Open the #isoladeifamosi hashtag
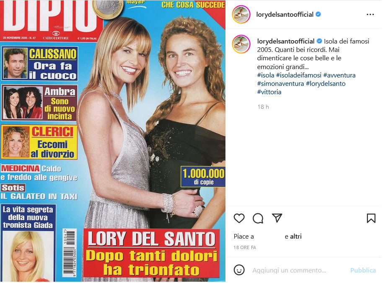 coord(298,75)
